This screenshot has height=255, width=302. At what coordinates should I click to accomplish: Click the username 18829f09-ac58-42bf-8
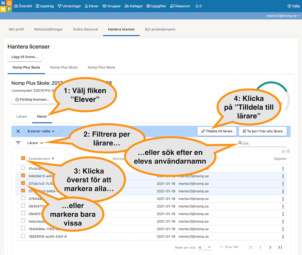pos(48,237)
